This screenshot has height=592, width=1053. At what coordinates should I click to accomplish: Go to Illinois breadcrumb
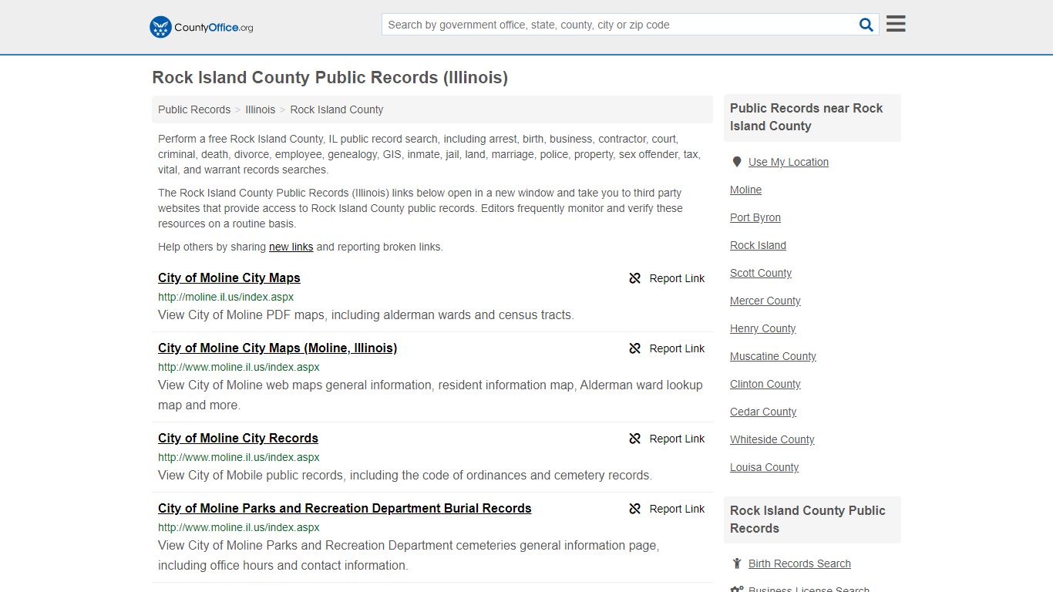(261, 109)
